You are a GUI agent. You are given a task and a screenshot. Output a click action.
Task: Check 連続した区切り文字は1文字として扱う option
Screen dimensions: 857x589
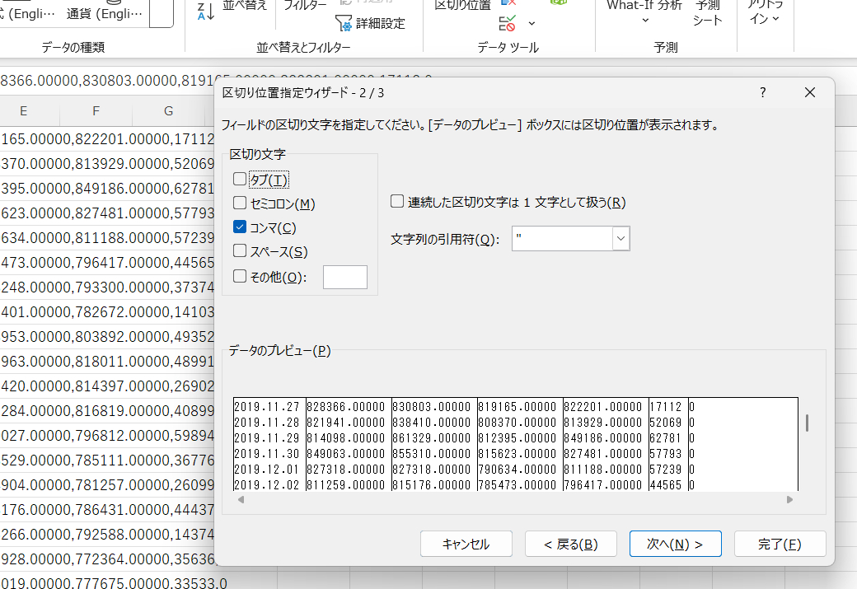coord(397,202)
